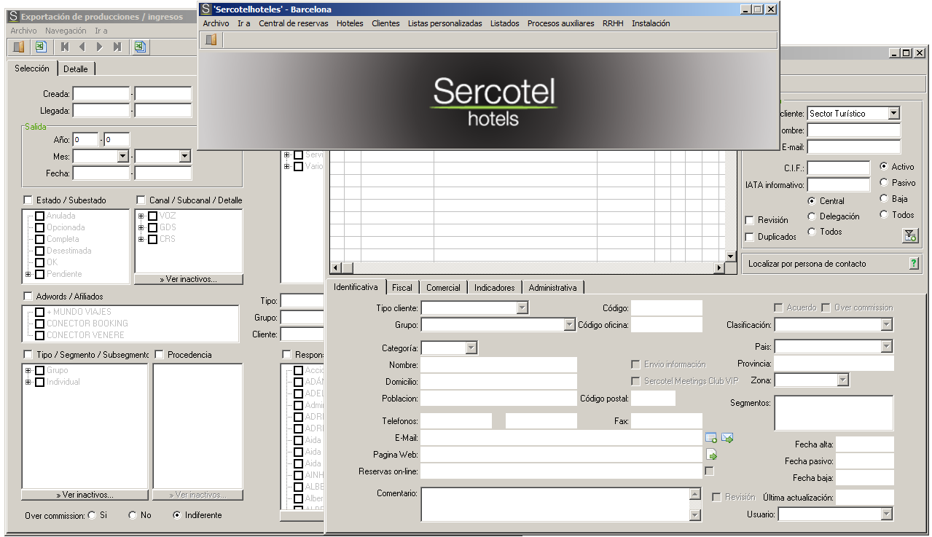Viewport: 932px width, 537px height.
Task: Select the Activo radio button
Action: [884, 167]
